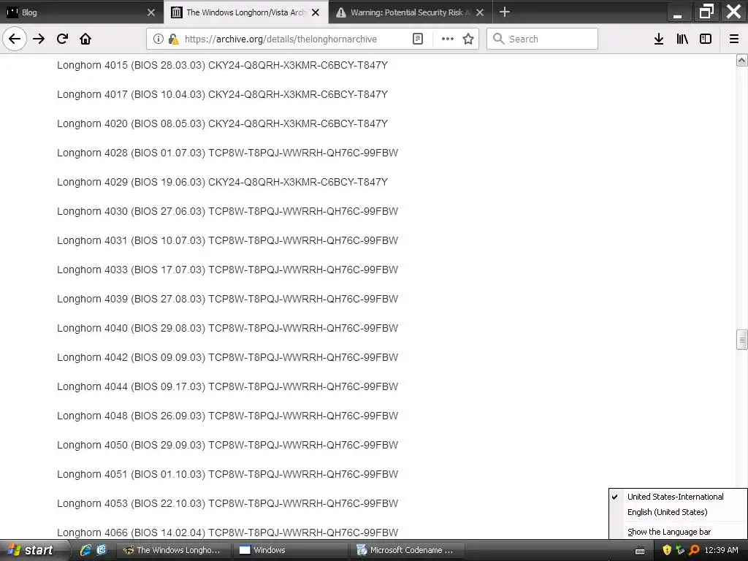Viewport: 748px width, 561px height.
Task: Reload the current page
Action: click(62, 39)
